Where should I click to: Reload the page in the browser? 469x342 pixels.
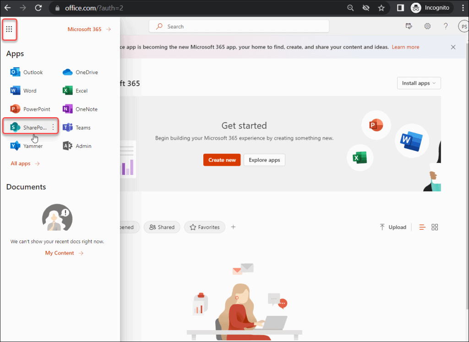click(38, 8)
